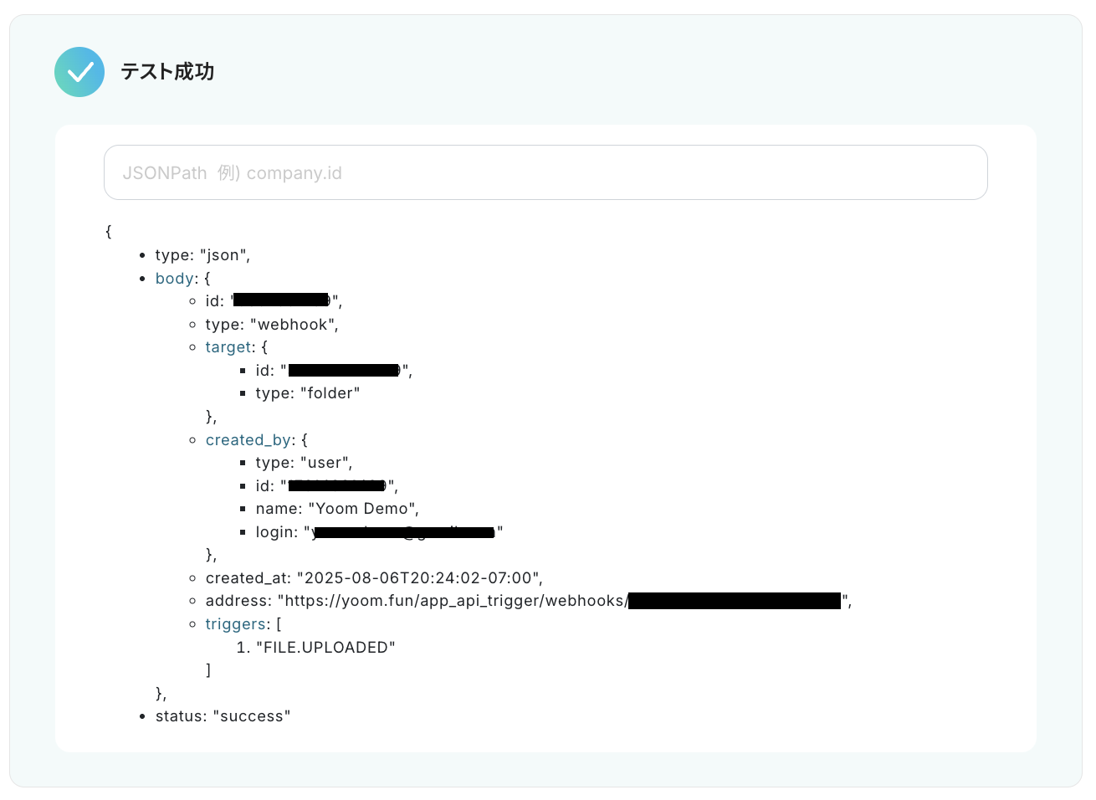Screen dimensions: 1096x800
Task: Select the name: "Yoom Demo" line
Action: pyautogui.click(x=337, y=509)
